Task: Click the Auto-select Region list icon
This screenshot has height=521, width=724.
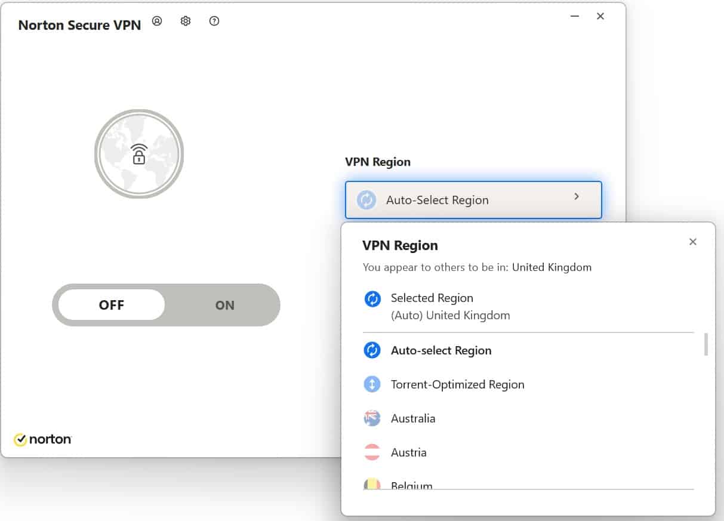Action: (x=372, y=350)
